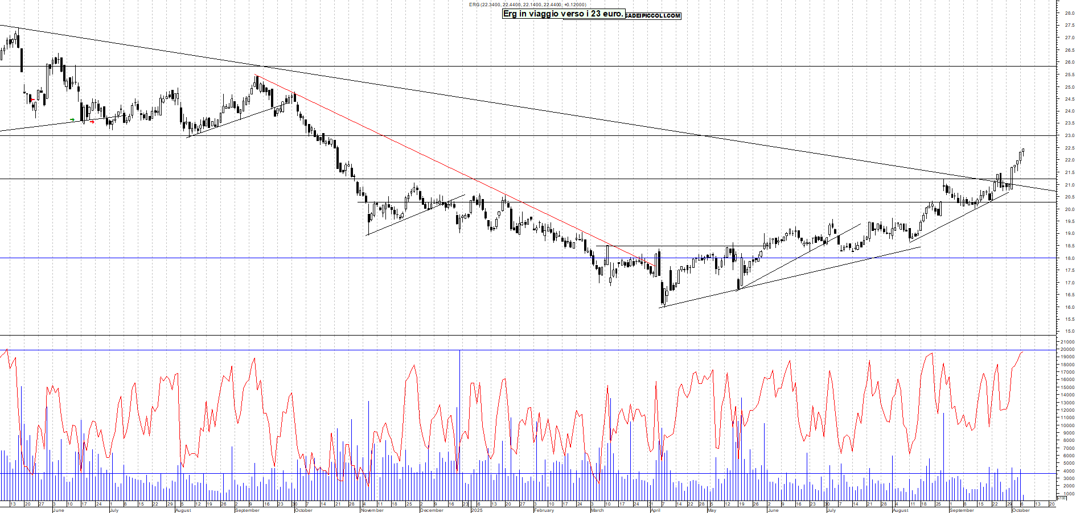Select the 23.0 price axis label
This screenshot has width=1076, height=513.
click(1069, 136)
